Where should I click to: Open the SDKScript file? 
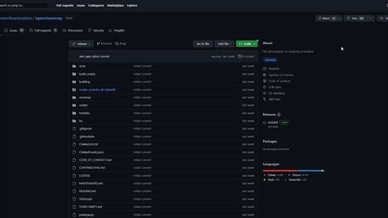pyautogui.click(x=85, y=199)
